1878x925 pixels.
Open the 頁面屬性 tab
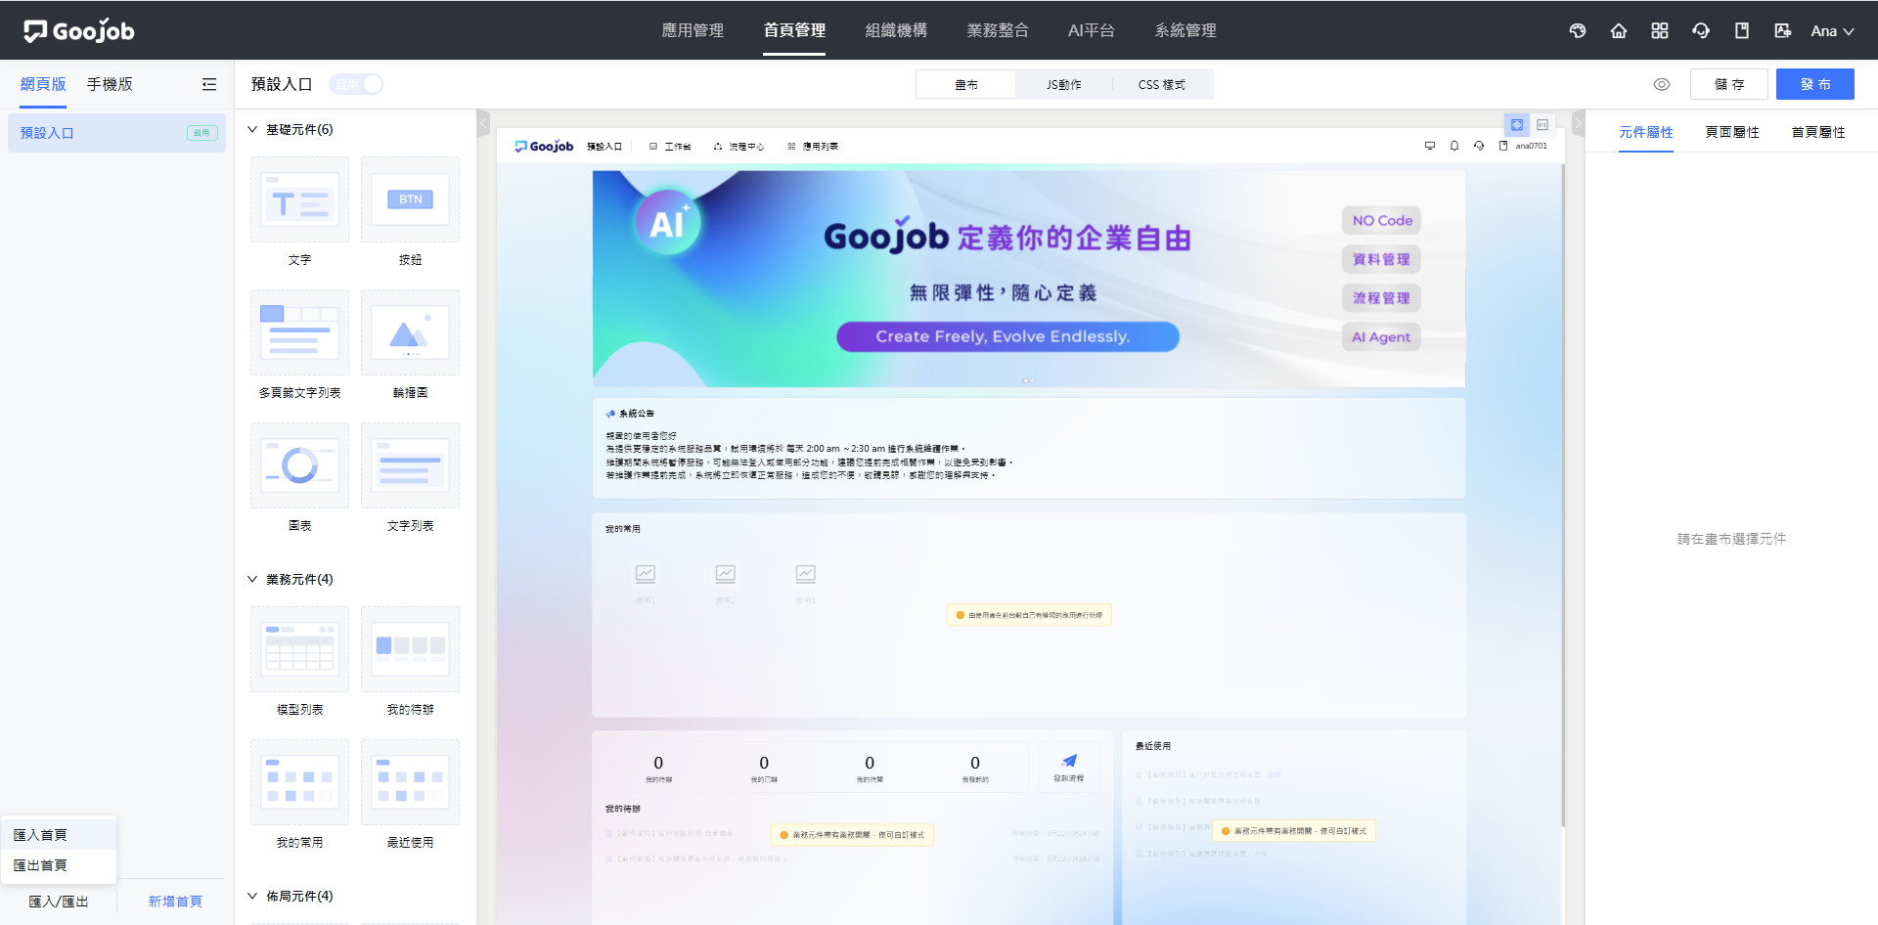tap(1732, 132)
